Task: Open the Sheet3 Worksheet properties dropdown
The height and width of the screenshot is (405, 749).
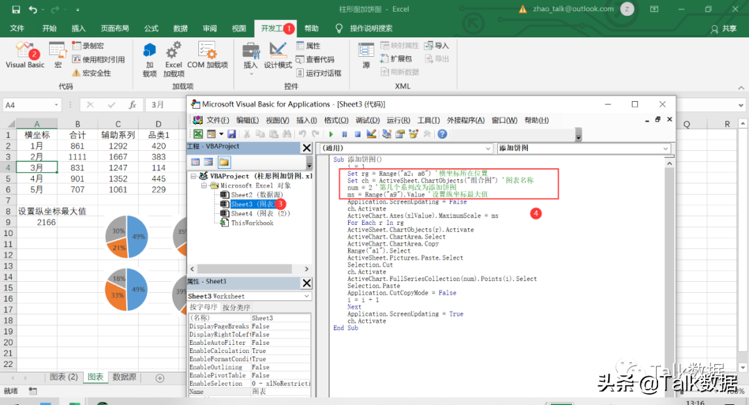Action: pyautogui.click(x=307, y=296)
